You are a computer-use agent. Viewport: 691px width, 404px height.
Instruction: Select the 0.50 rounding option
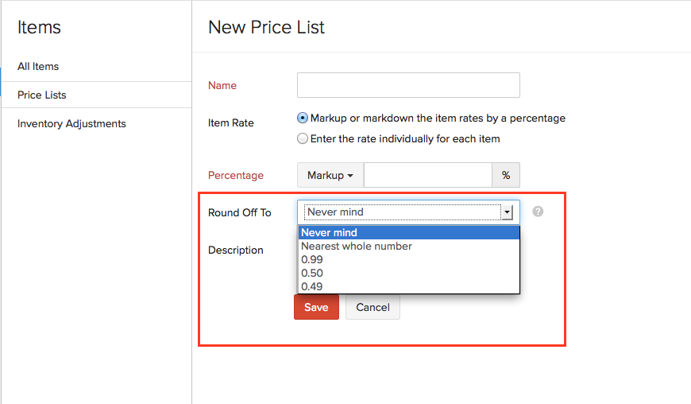pos(312,273)
